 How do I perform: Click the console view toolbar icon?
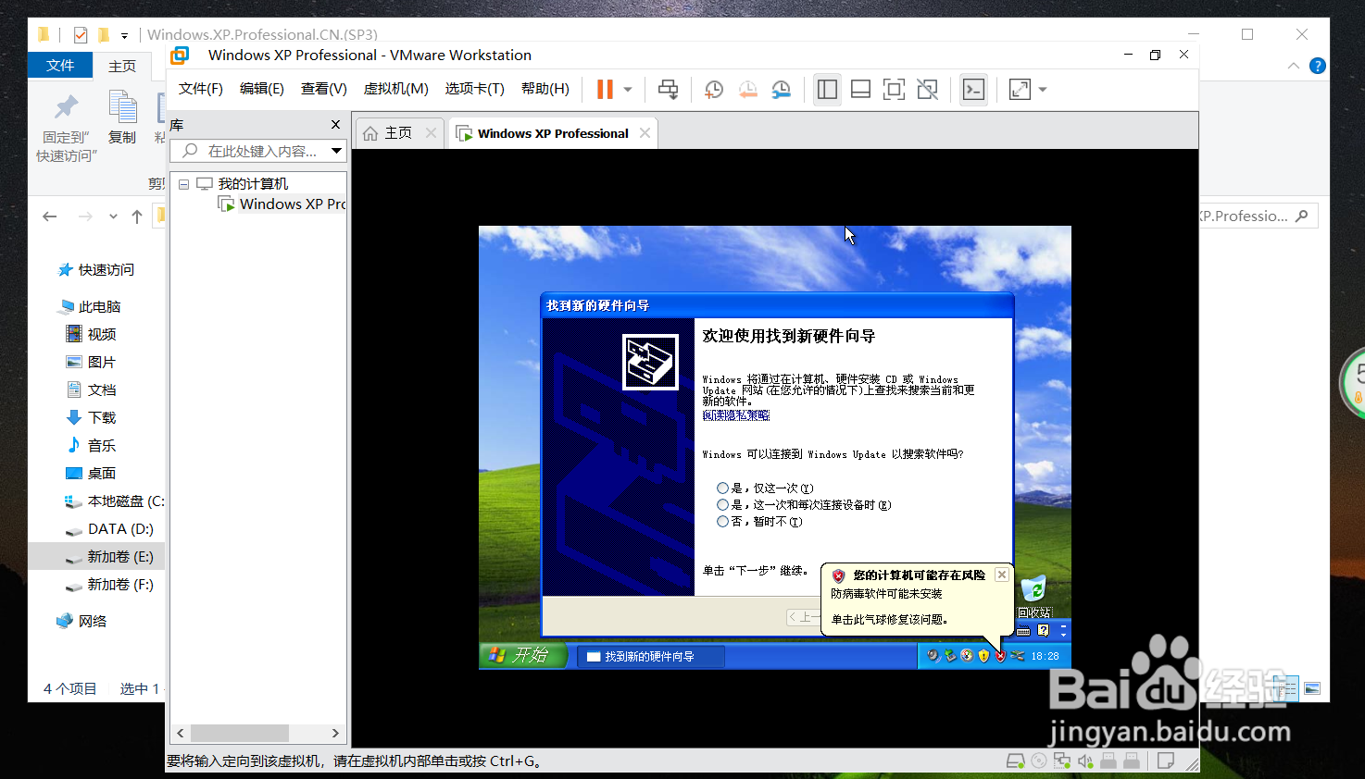973,90
